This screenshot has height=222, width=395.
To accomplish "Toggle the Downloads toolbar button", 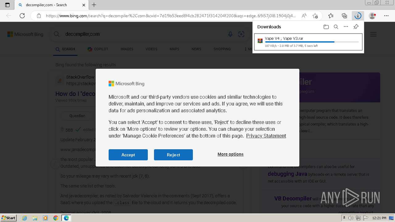I will click(358, 16).
